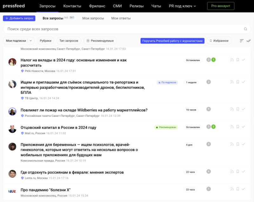This screenshot has width=254, height=202.
Task: Open the 'Рубрики' filter dropdown
Action: coord(45,41)
